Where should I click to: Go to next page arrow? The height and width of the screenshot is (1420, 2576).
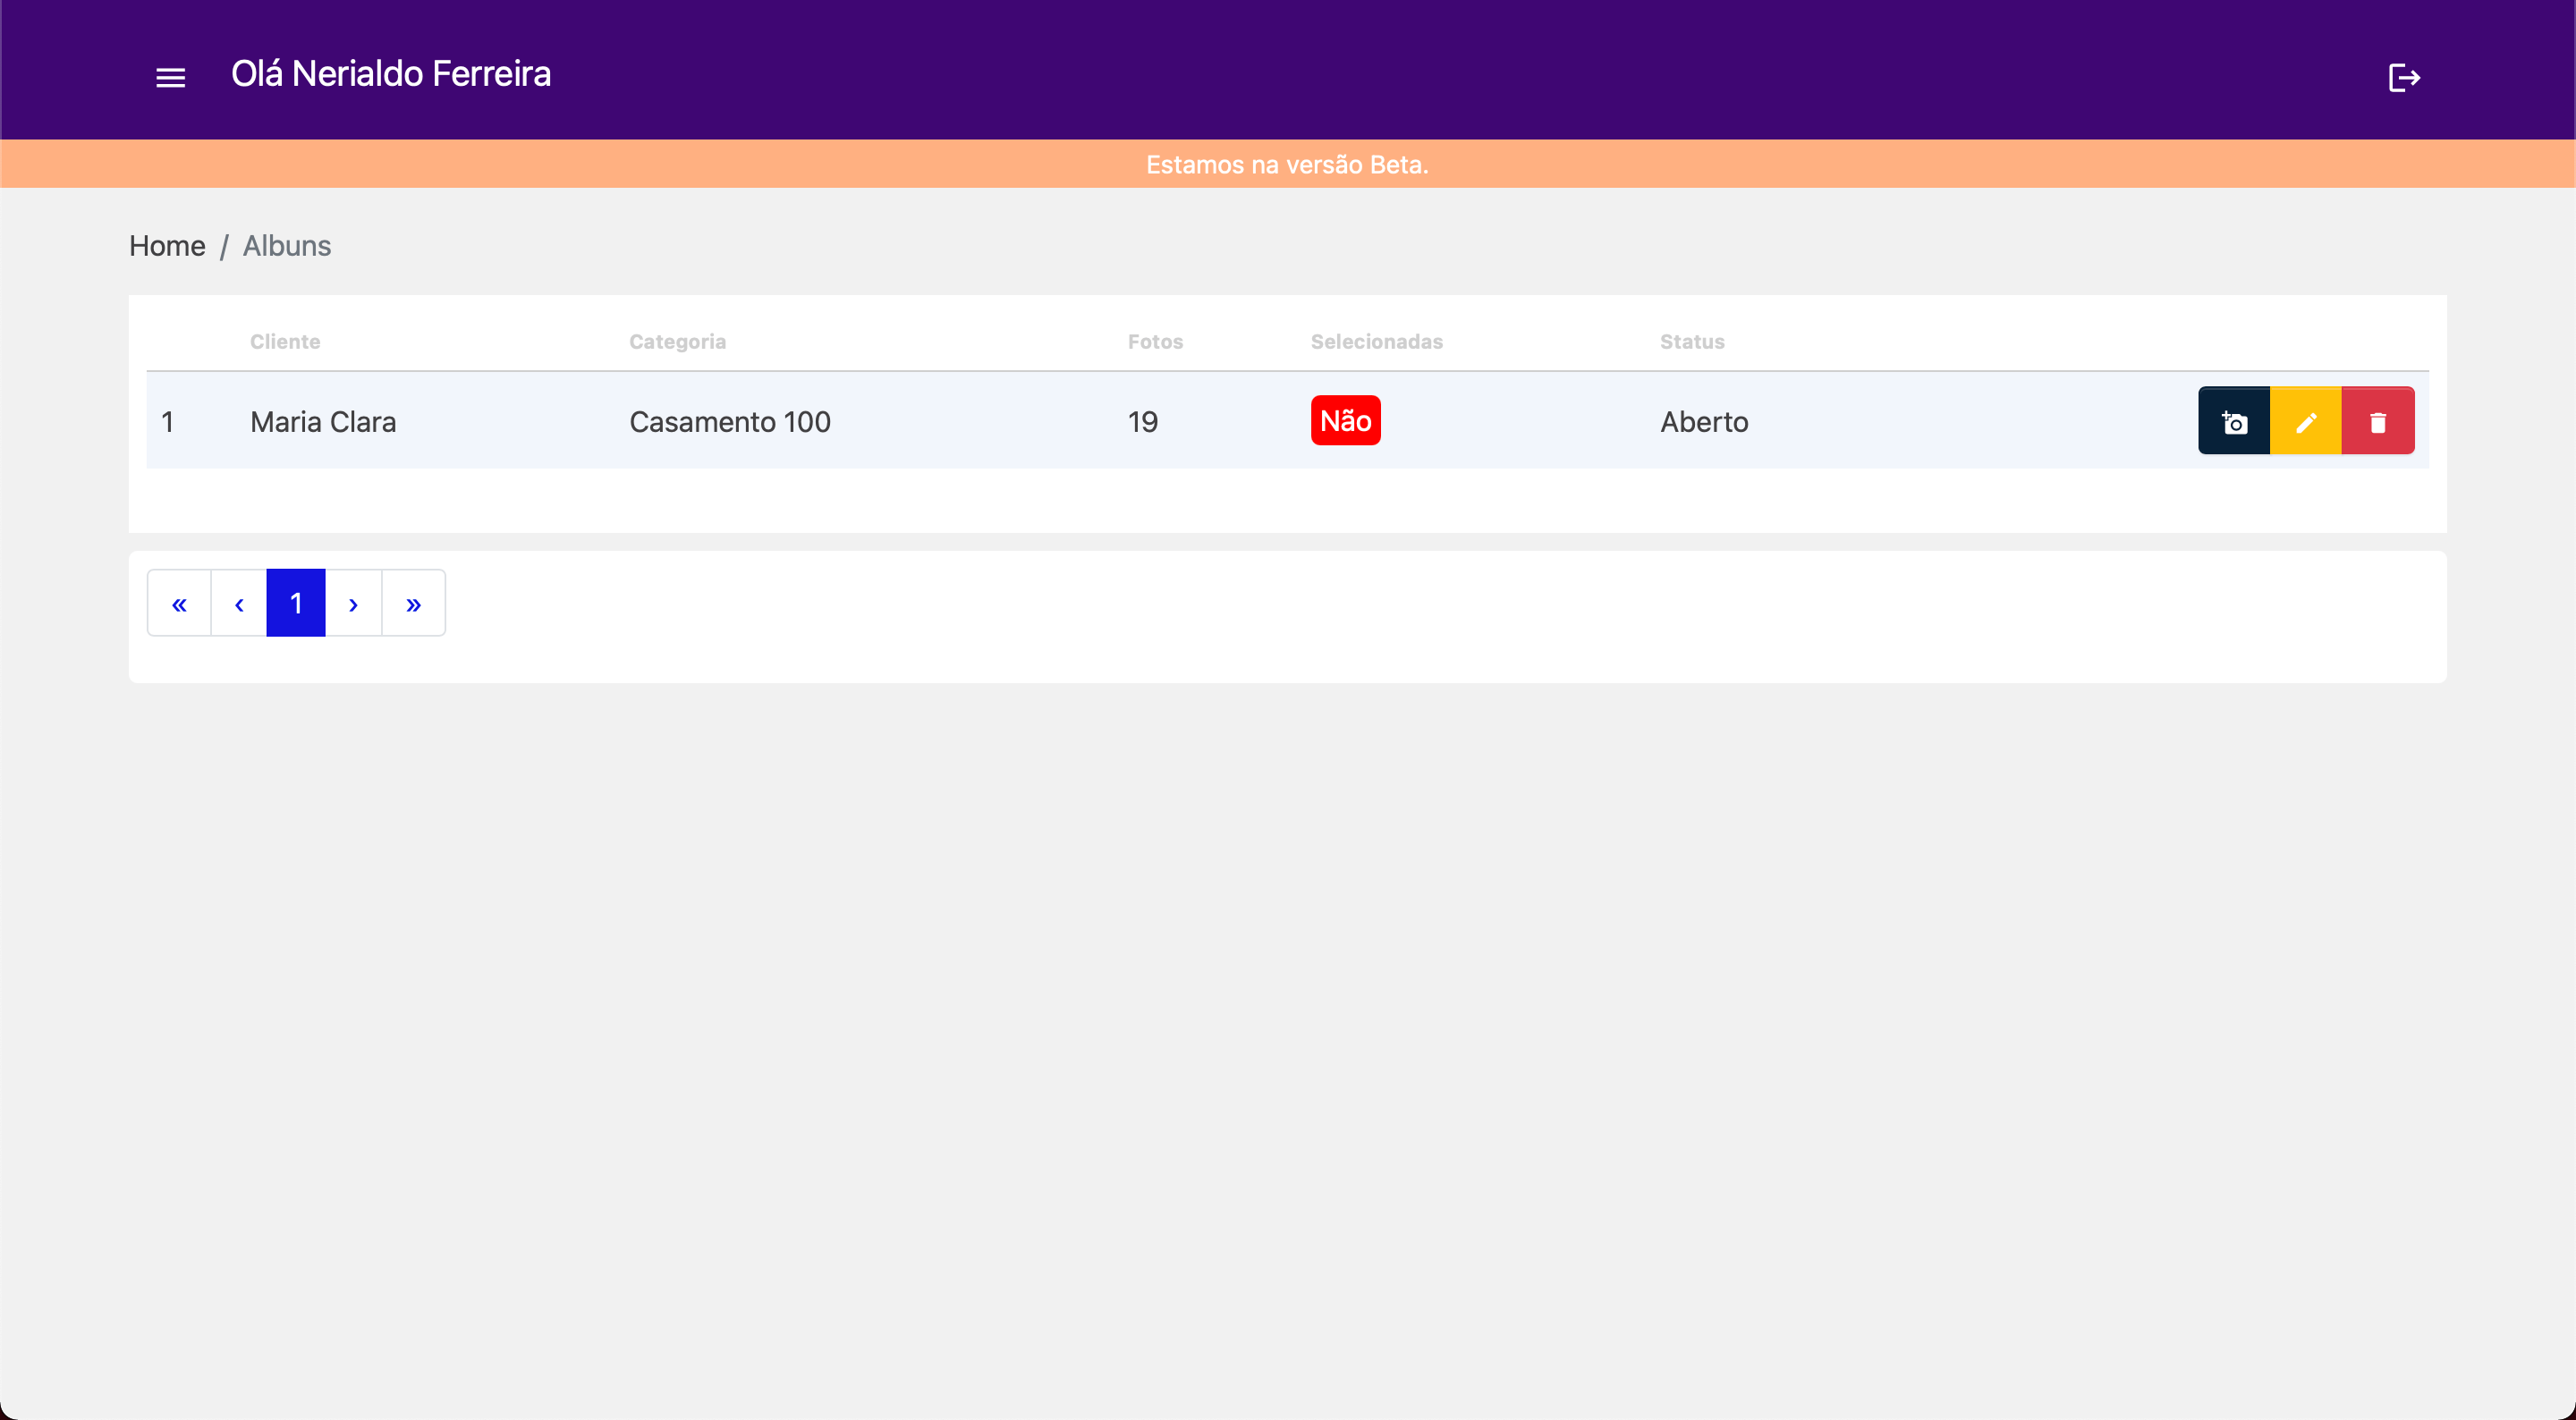353,603
